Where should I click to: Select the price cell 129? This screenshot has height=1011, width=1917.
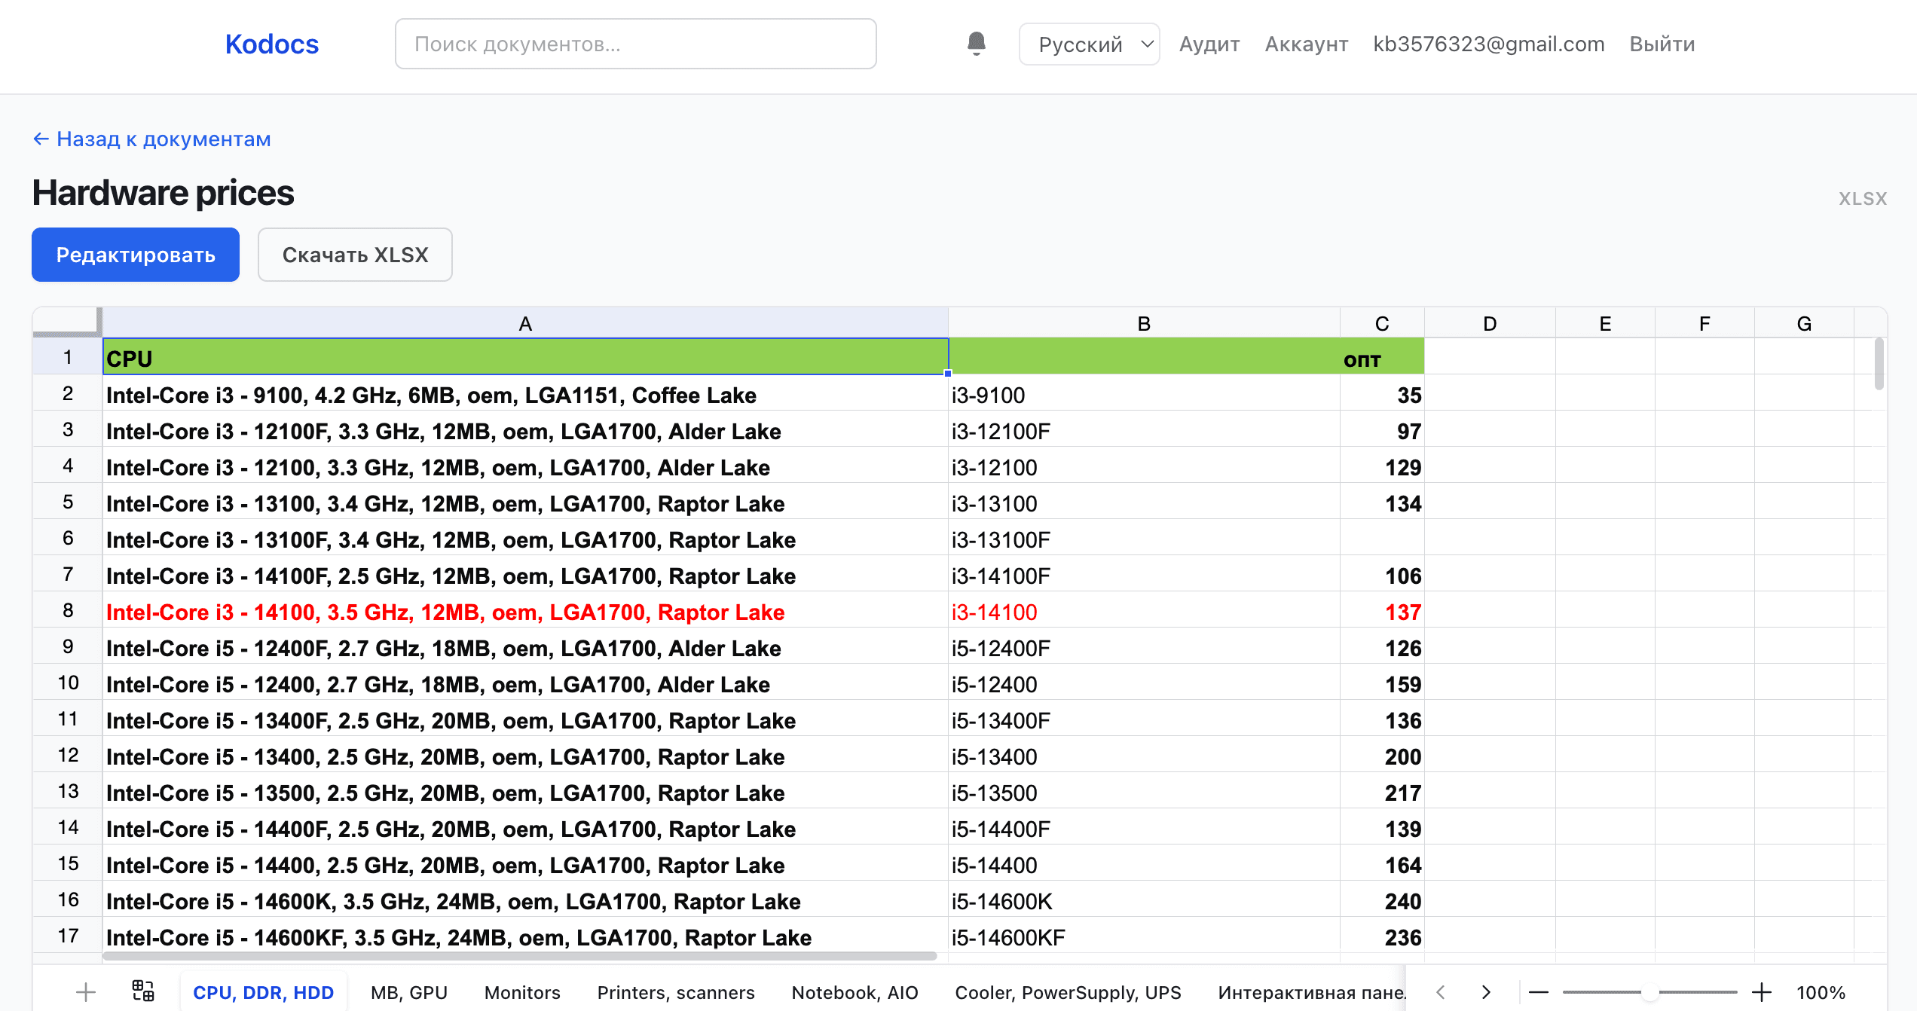pos(1382,466)
